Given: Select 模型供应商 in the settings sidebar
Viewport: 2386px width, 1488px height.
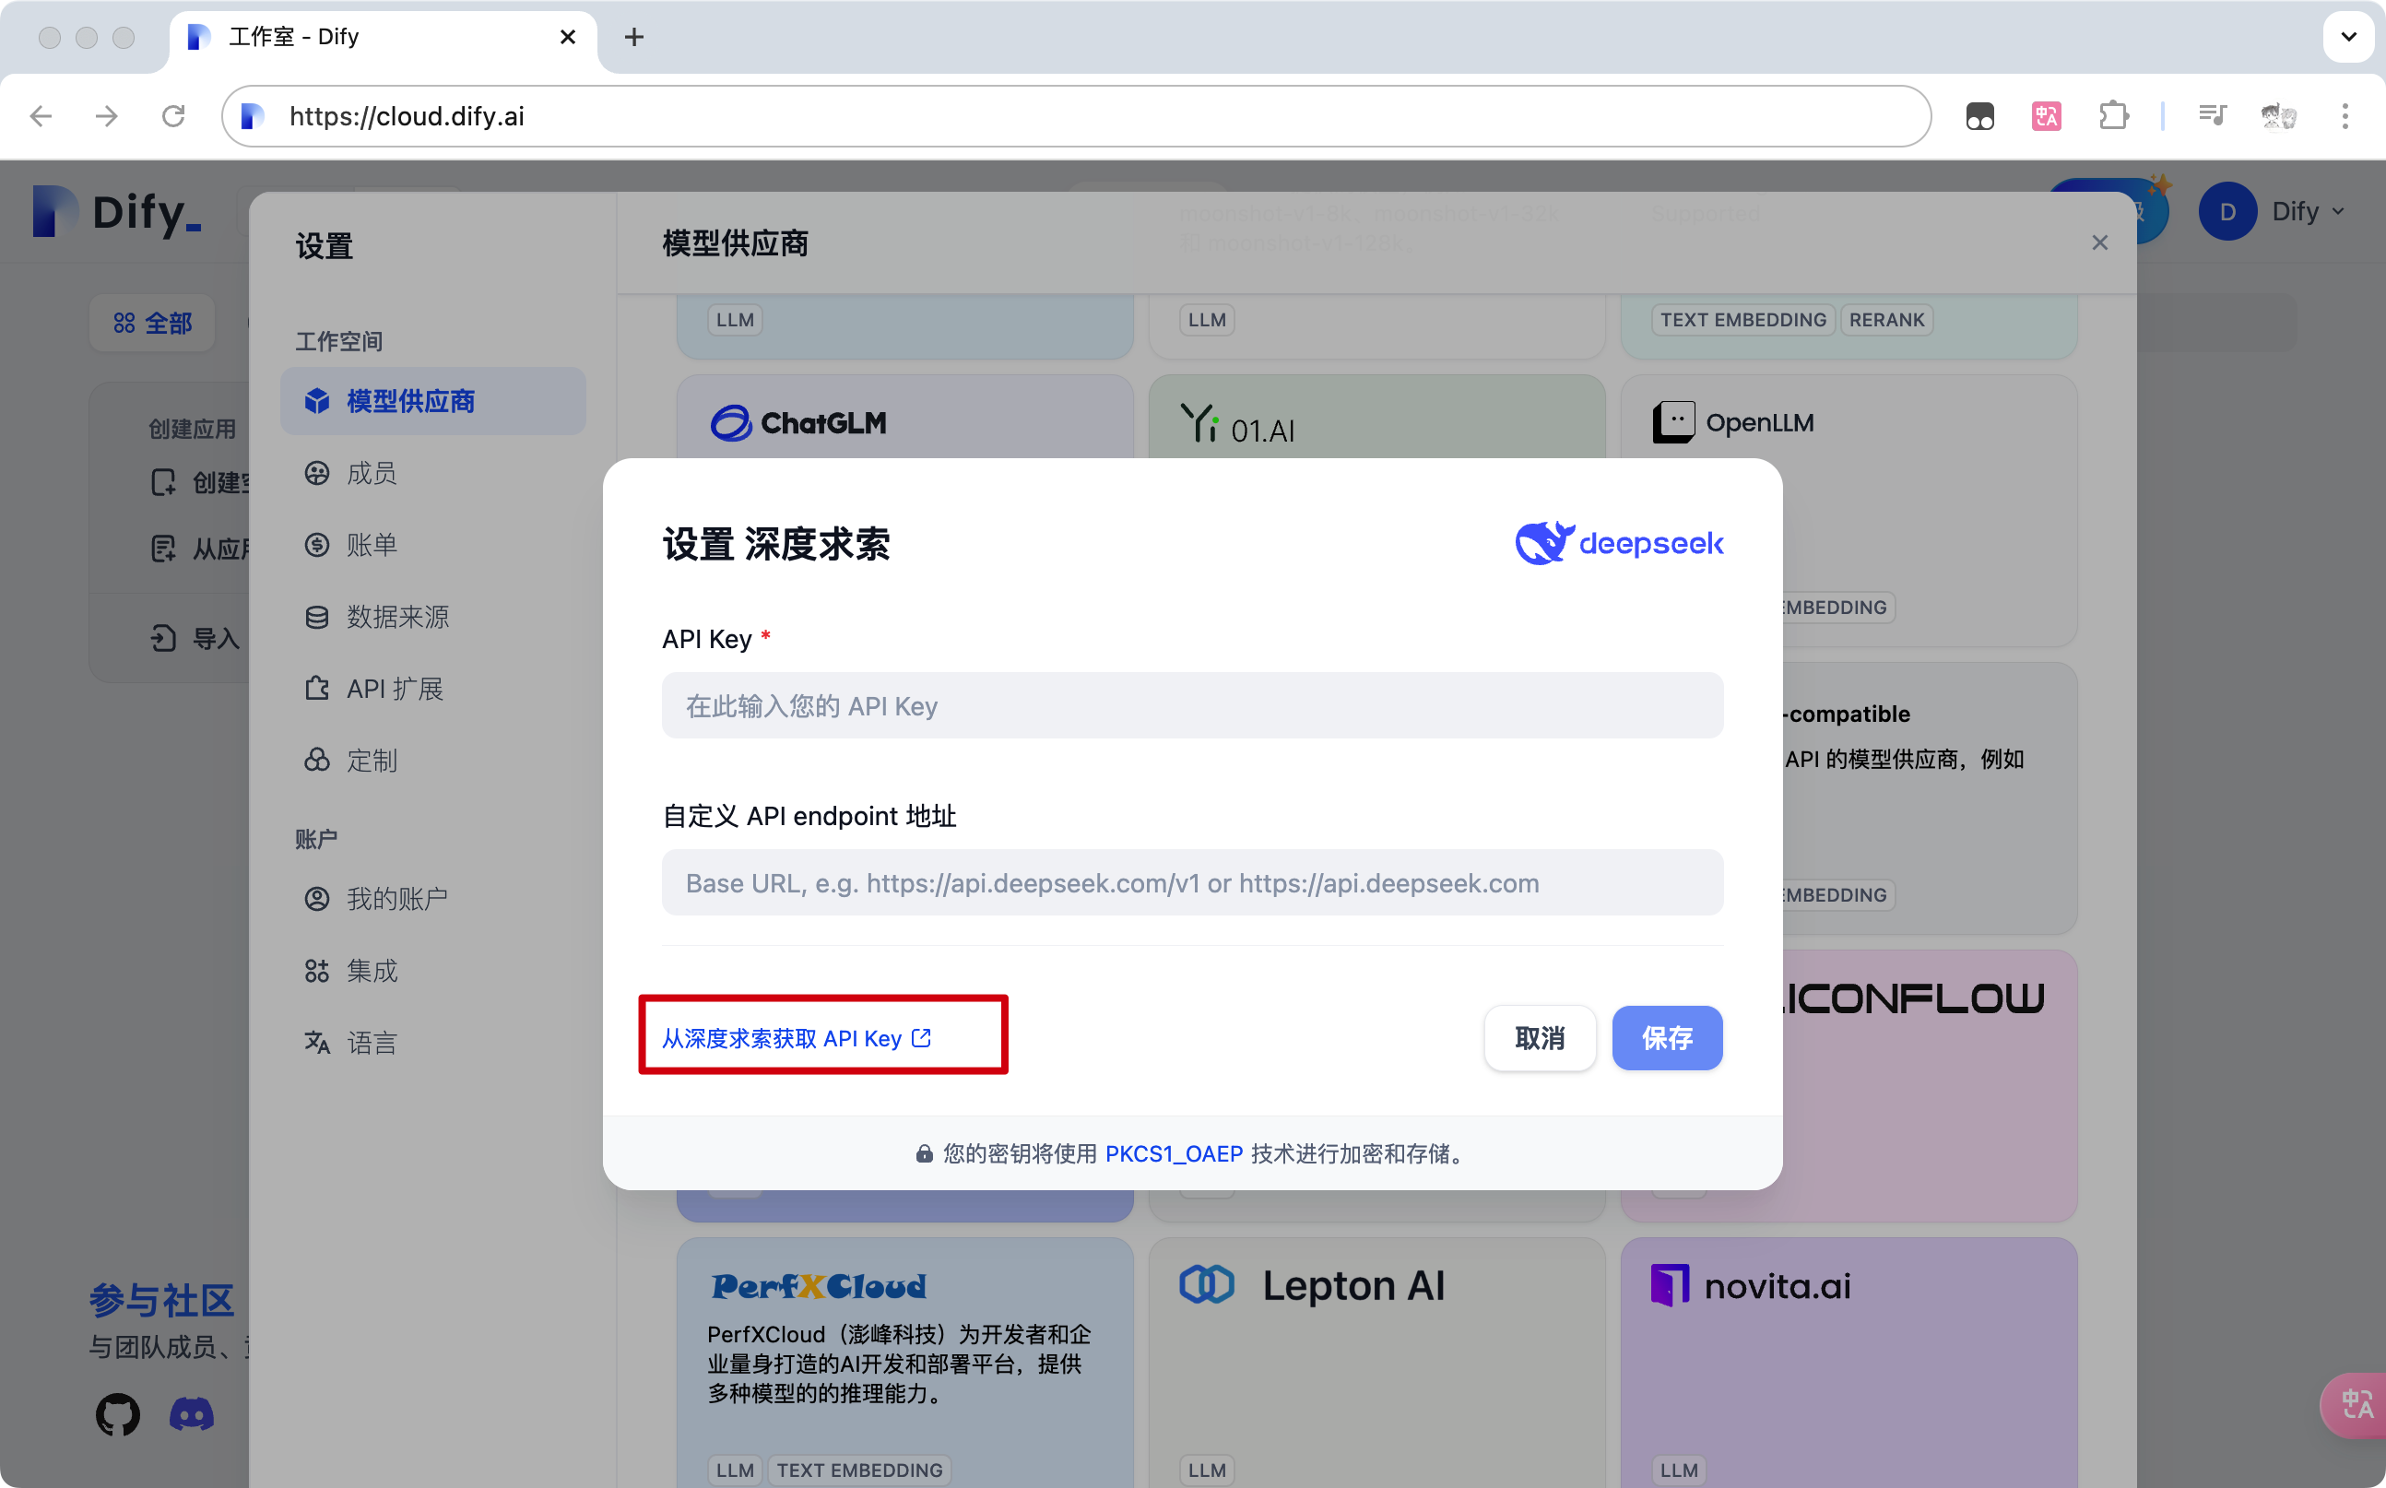Looking at the screenshot, I should click(410, 400).
